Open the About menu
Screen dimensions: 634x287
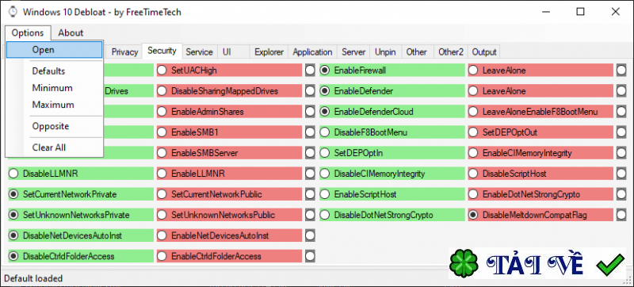[71, 33]
